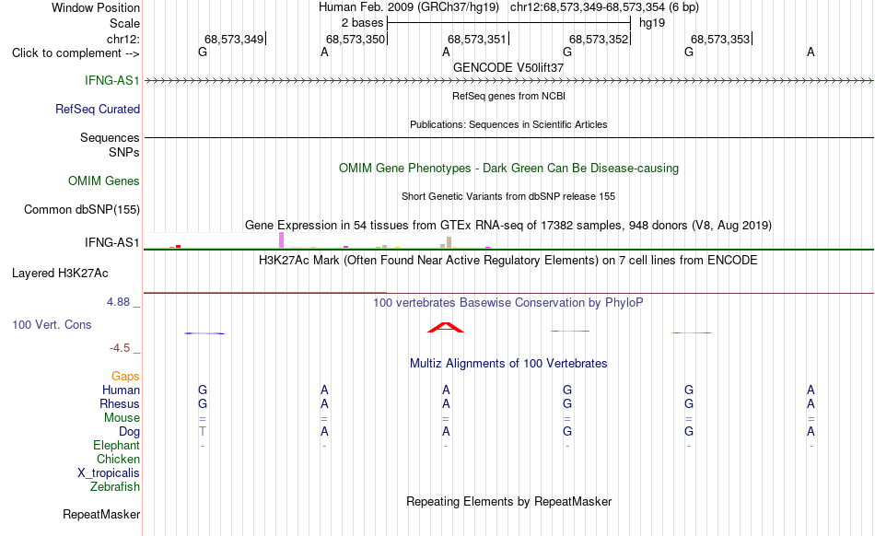Open the 100 Vert. Cons track label

(52, 324)
